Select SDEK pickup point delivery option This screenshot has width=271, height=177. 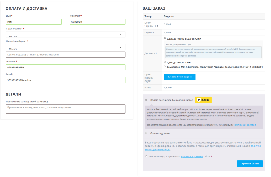[x=165, y=38]
